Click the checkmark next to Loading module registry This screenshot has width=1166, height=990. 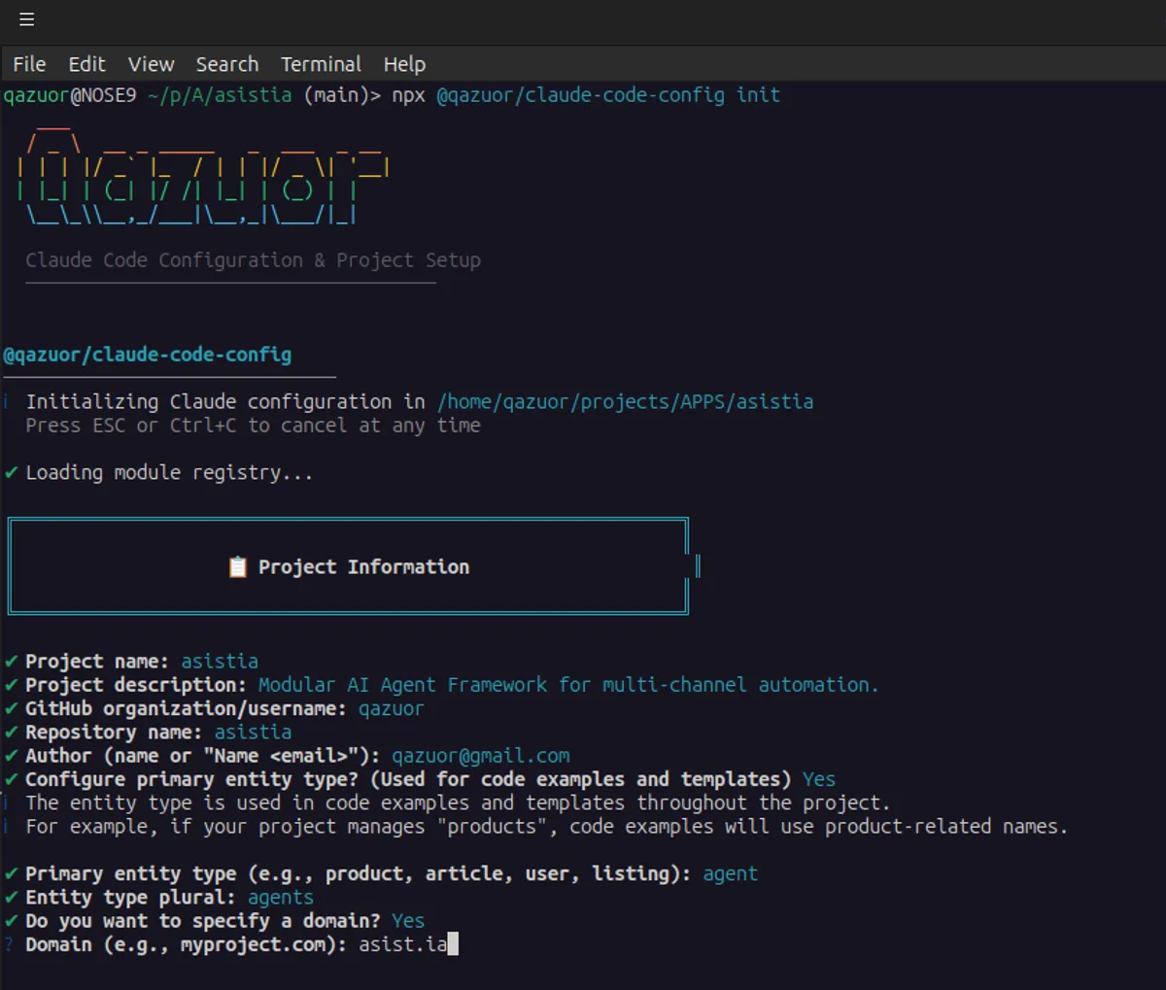click(12, 472)
